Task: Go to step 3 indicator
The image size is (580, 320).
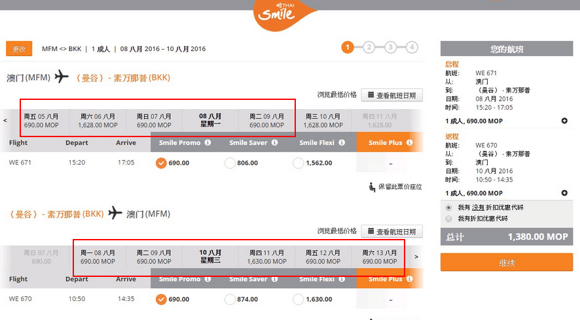Action: click(390, 47)
